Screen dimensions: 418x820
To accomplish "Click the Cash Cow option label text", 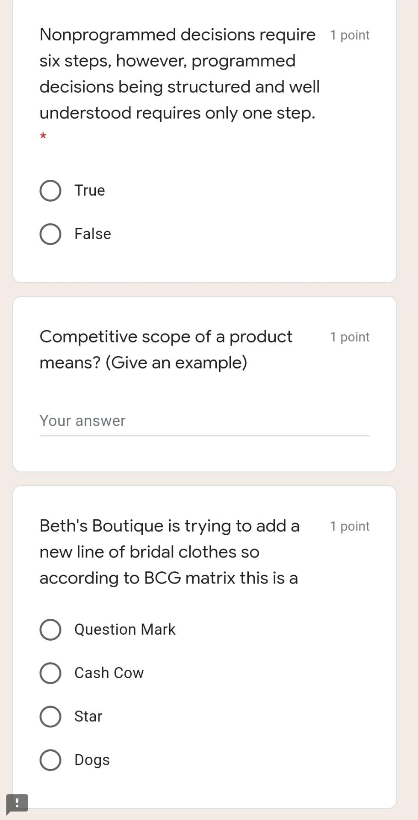I will click(x=109, y=673).
